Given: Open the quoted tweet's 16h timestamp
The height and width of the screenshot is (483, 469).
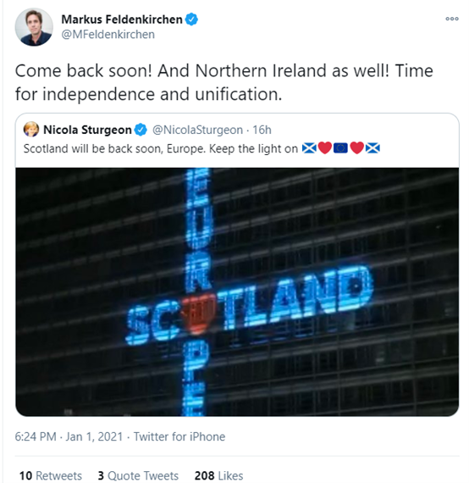Looking at the screenshot, I should pos(262,130).
